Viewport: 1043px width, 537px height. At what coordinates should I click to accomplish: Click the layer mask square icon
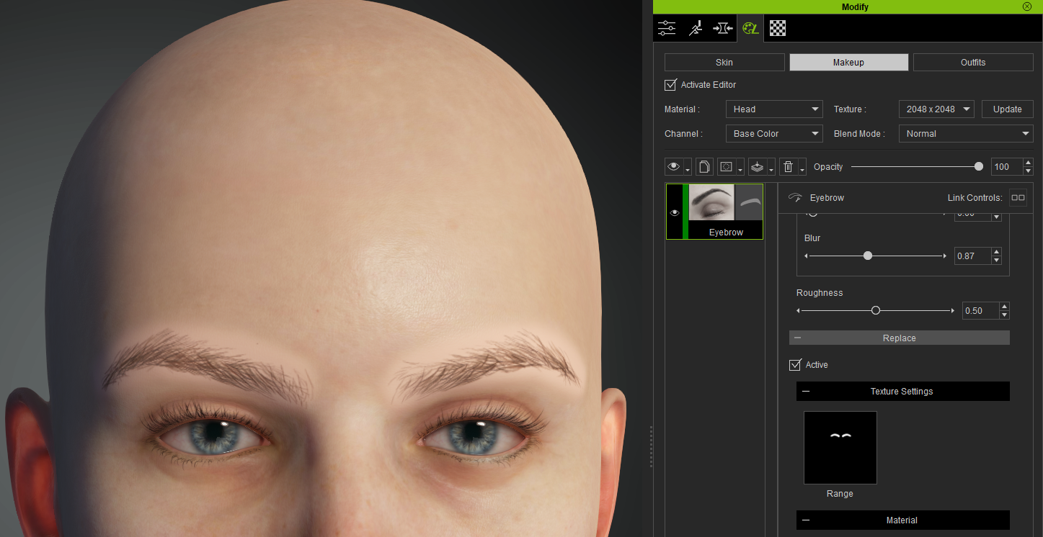(726, 167)
